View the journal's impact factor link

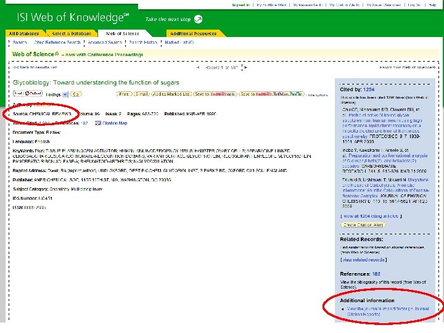[x=388, y=311]
